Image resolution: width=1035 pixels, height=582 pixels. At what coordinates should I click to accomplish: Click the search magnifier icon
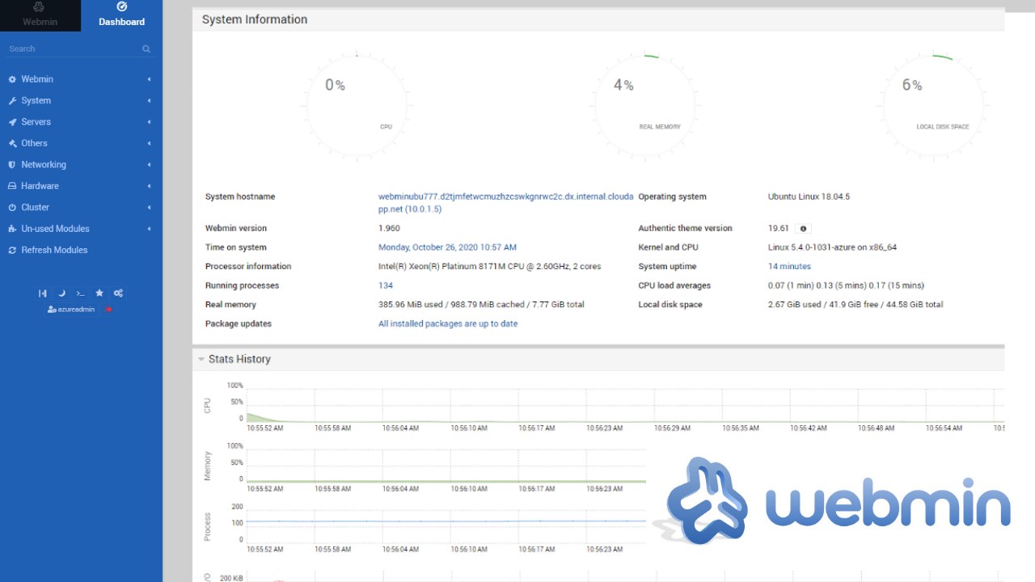(x=146, y=48)
